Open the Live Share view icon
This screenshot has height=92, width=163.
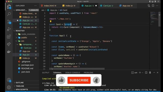click(x=9, y=44)
